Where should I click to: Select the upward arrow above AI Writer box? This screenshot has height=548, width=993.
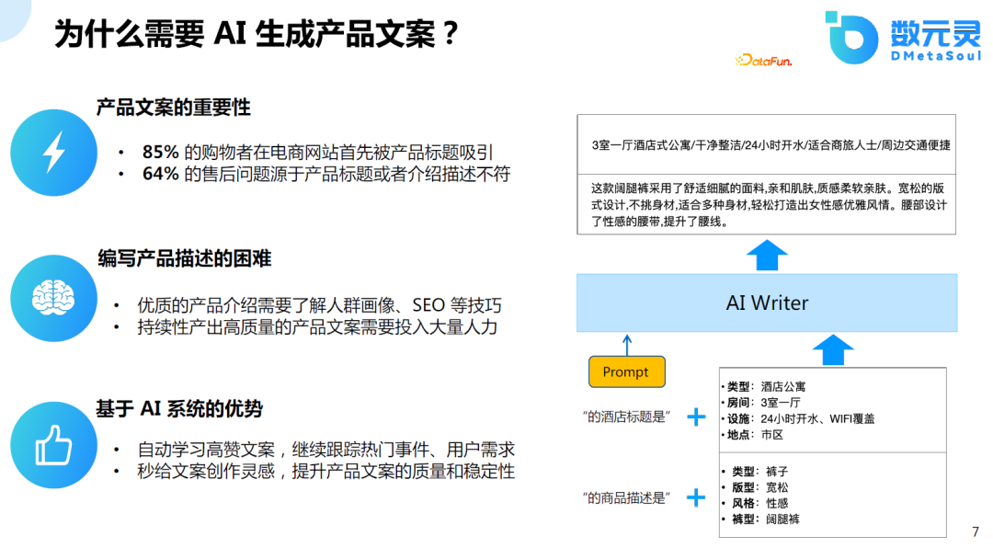[766, 256]
